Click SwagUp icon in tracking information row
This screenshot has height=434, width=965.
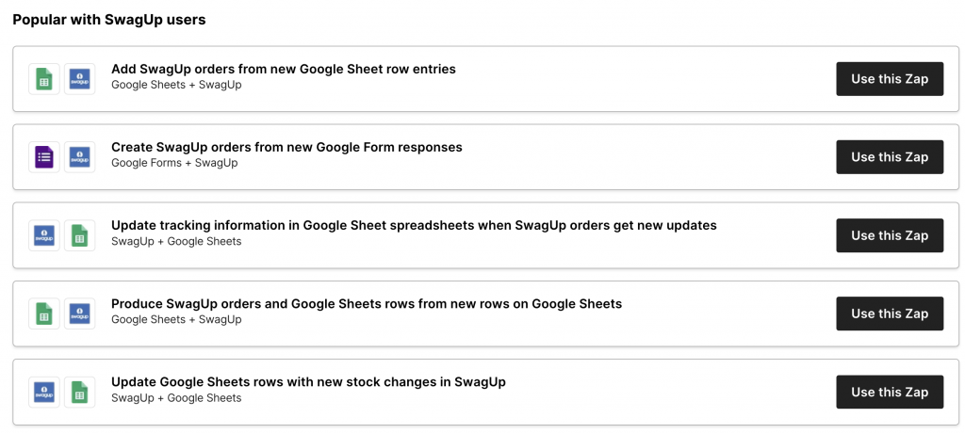tap(43, 235)
